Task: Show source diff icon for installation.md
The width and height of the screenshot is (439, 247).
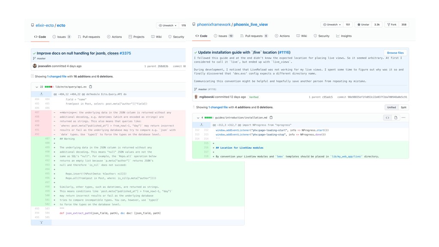Action: click(x=388, y=117)
